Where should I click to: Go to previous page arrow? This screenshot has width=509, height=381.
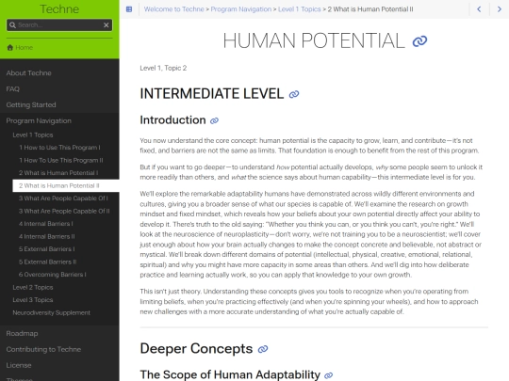coord(479,9)
